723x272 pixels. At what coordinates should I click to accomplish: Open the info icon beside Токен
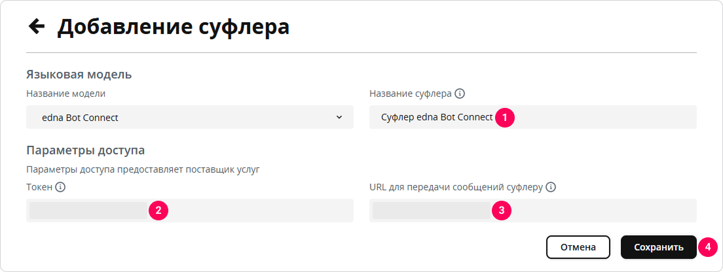[60, 187]
